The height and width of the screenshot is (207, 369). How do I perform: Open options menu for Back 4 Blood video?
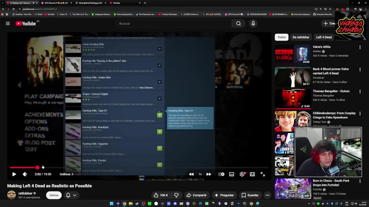point(360,69)
